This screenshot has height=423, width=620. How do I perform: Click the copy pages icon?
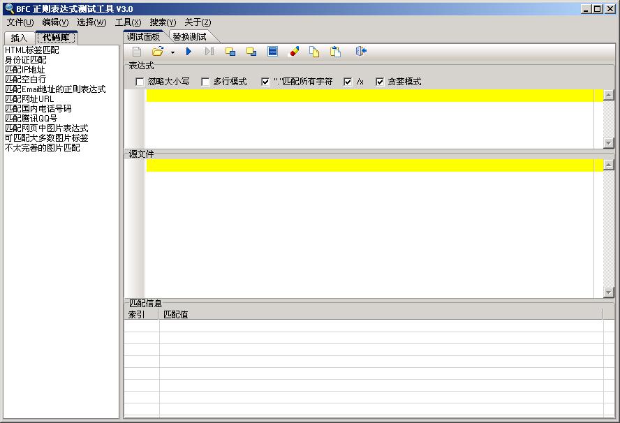pyautogui.click(x=314, y=52)
